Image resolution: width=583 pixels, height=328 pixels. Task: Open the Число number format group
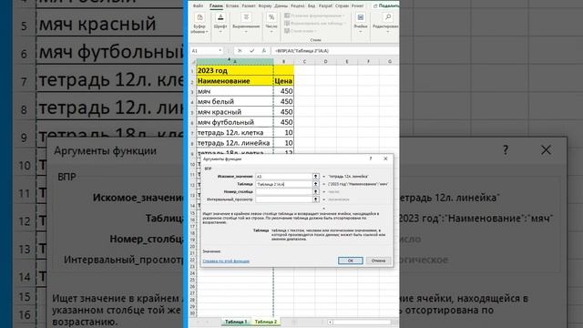coord(271,24)
